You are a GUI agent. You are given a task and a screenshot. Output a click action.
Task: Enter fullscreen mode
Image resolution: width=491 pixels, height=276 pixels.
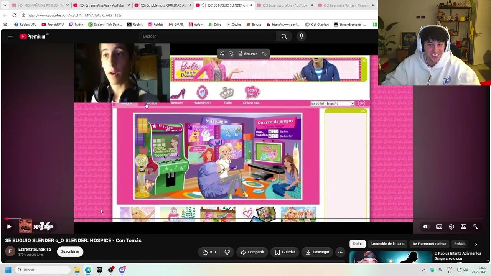tap(476, 227)
